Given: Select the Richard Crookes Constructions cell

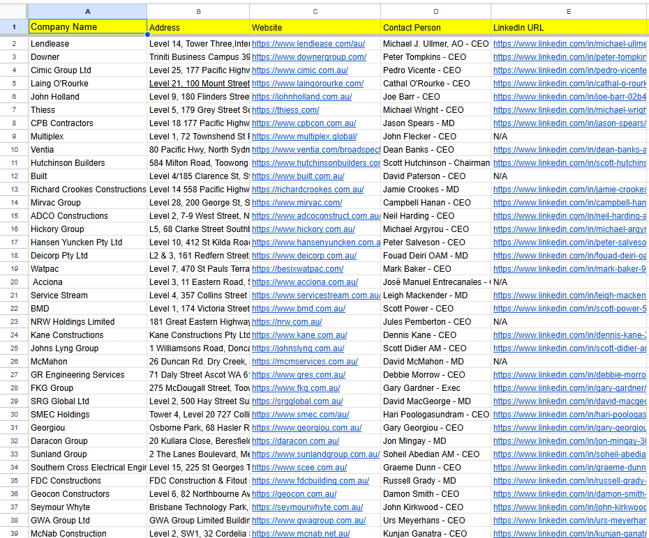Looking at the screenshot, I should (87, 190).
